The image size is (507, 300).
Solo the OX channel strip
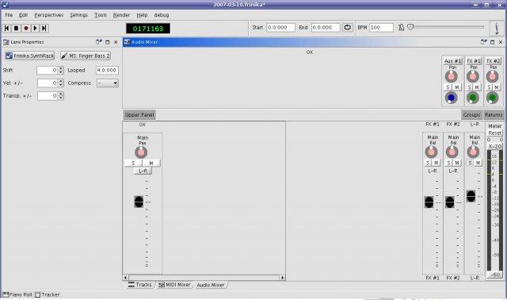tap(133, 163)
